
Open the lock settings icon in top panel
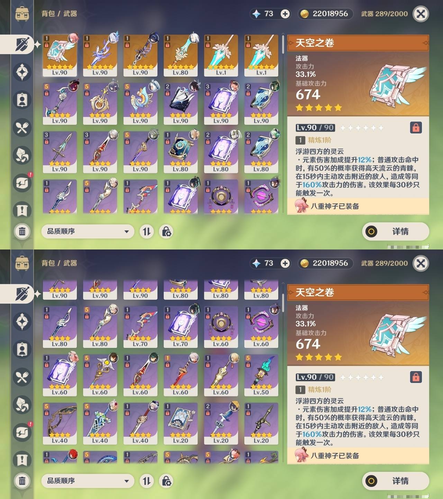[166, 231]
